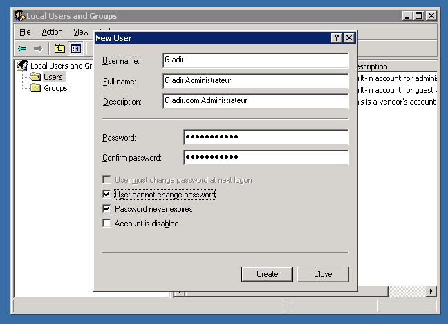
Task: Uncheck User cannot change password
Action: pos(106,195)
